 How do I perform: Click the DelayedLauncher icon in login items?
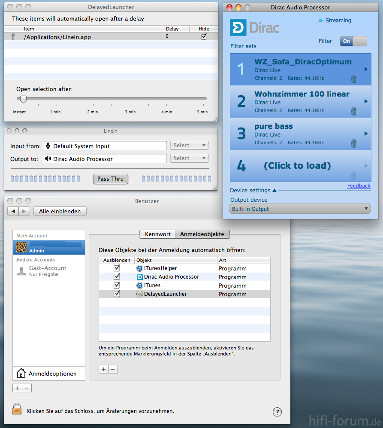(140, 294)
